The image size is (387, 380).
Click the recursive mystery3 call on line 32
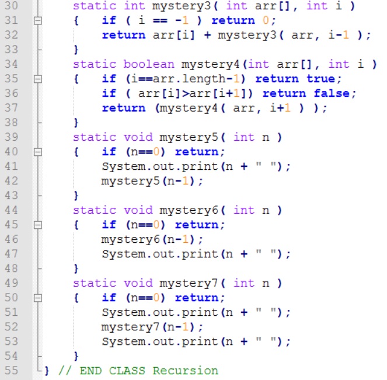[x=294, y=35]
